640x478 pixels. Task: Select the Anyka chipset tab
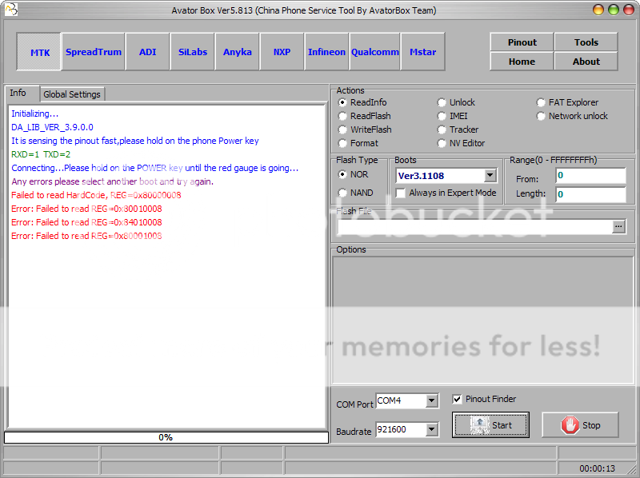[x=237, y=52]
